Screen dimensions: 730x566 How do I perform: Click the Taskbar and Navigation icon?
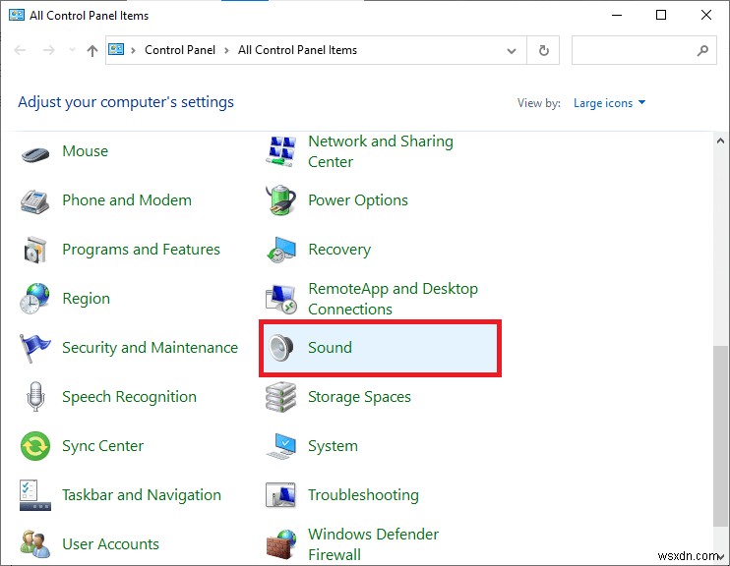35,495
